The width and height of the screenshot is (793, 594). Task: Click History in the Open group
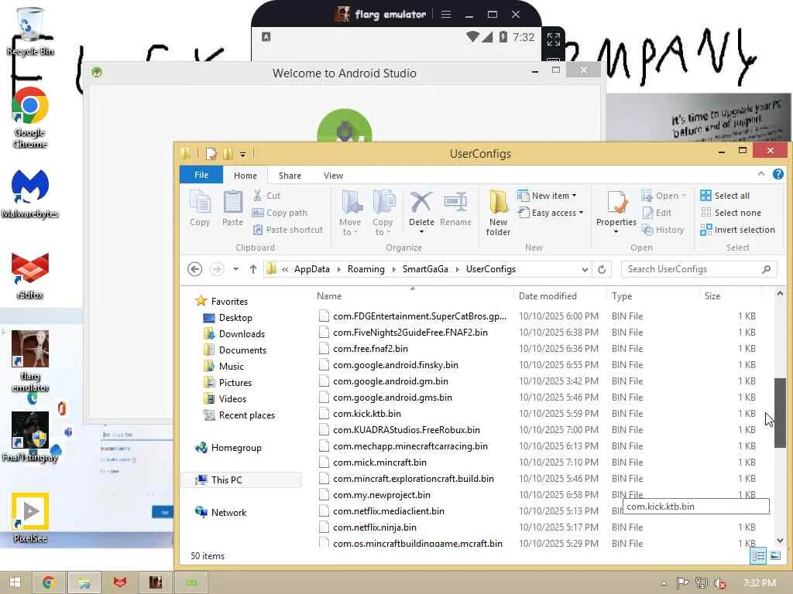[x=663, y=230]
